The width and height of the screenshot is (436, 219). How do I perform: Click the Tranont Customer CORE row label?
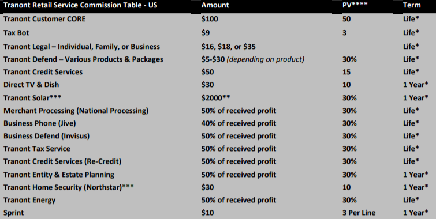[44, 19]
